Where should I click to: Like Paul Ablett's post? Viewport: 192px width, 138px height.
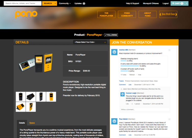[130, 135]
